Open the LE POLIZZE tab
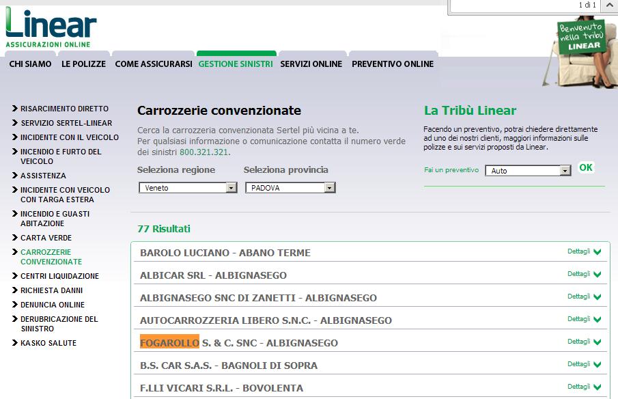The image size is (618, 399). point(83,64)
